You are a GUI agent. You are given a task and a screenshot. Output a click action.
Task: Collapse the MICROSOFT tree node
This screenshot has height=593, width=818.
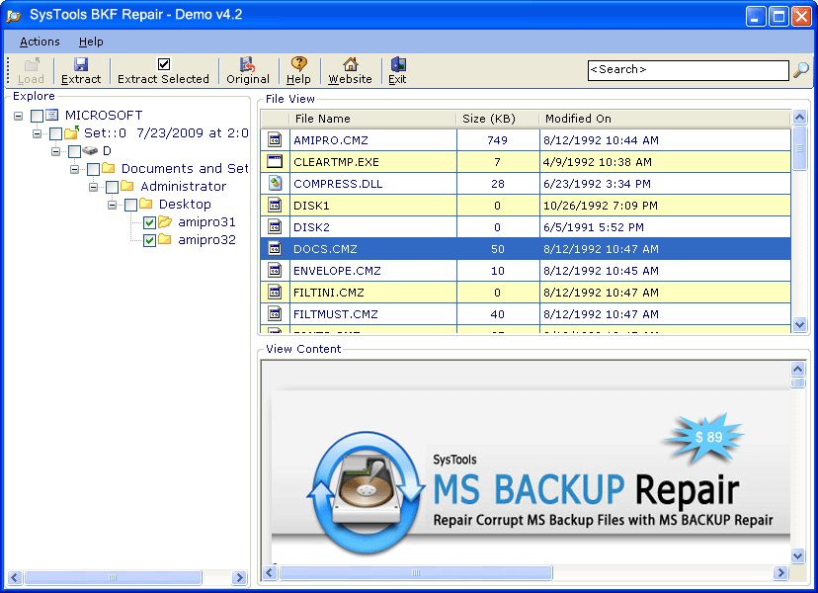point(18,116)
